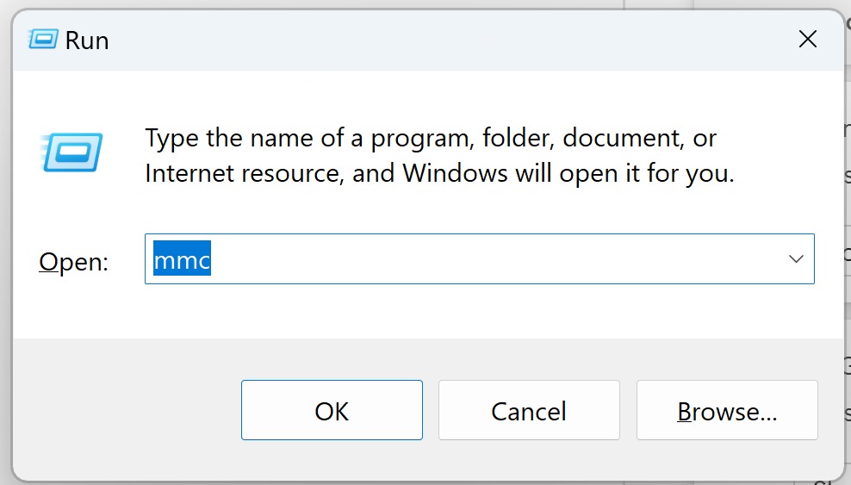Dismiss the dialog using Cancel

pos(529,410)
